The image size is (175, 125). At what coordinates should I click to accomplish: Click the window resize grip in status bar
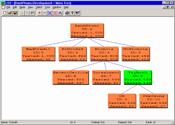point(173,123)
